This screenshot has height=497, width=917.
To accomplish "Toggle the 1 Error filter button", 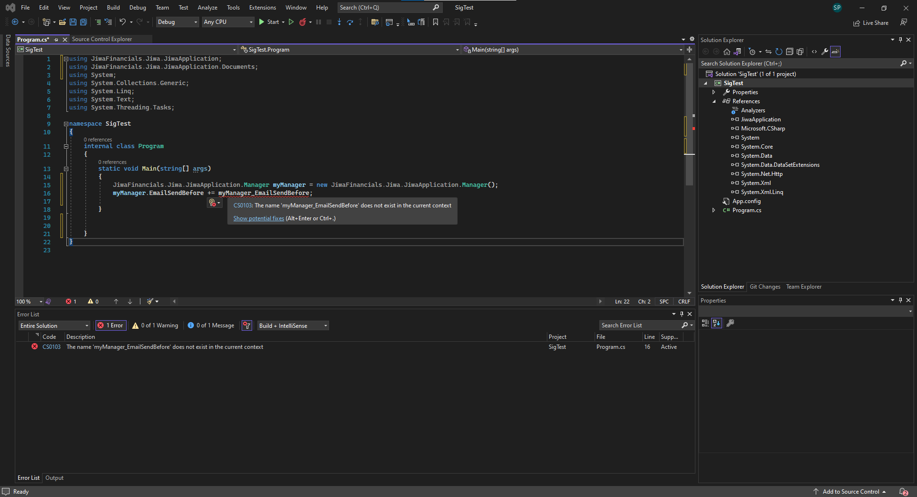I will point(110,325).
